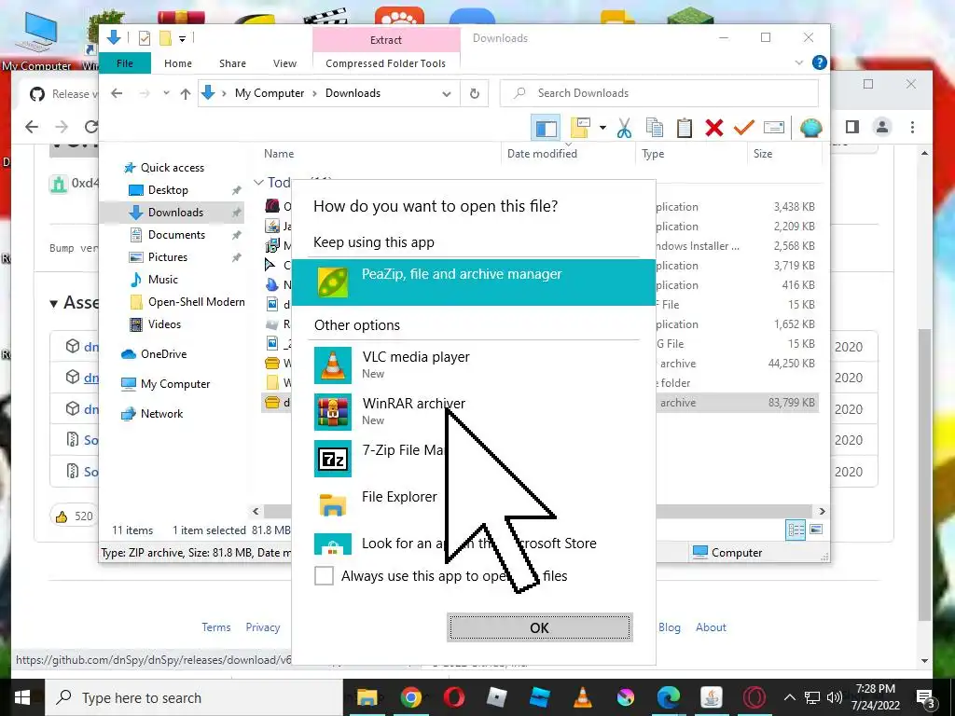
Task: Click the thumbs-up 520 reaction
Action: pyautogui.click(x=75, y=516)
